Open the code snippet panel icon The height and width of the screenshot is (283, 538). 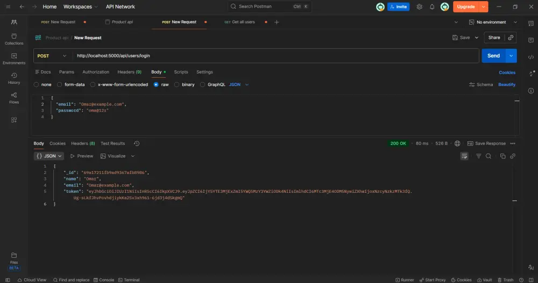pyautogui.click(x=531, y=57)
